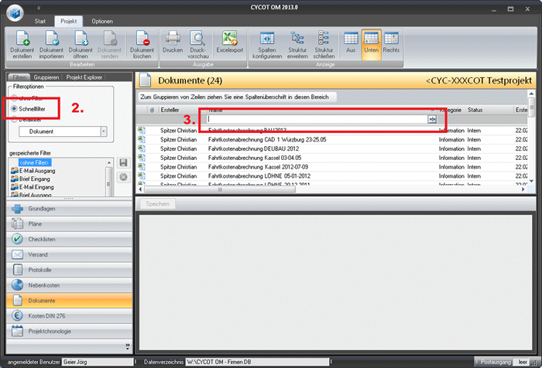Open the Projektchronologie module
Image resolution: width=542 pixels, height=368 pixels.
coord(69,331)
